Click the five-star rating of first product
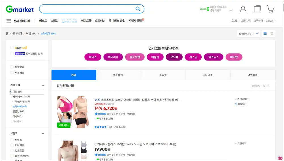 [100, 127]
